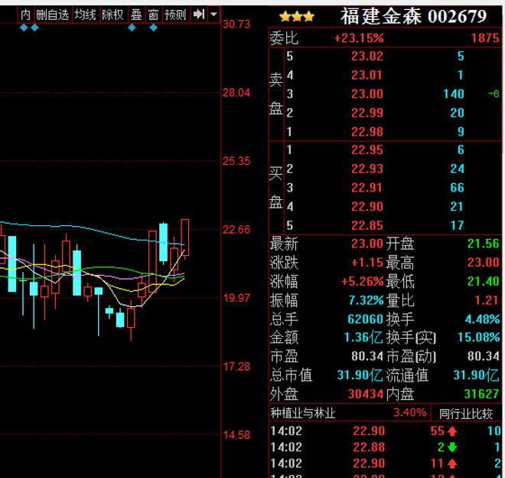
Task: Click the 总市值 value 31.90亿
Action: point(360,375)
